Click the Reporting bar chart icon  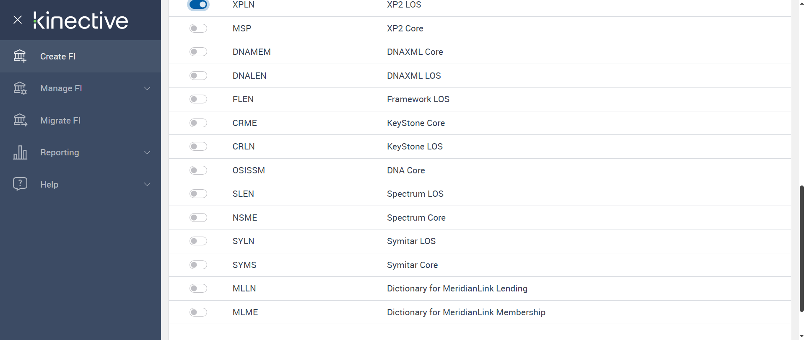click(x=20, y=152)
